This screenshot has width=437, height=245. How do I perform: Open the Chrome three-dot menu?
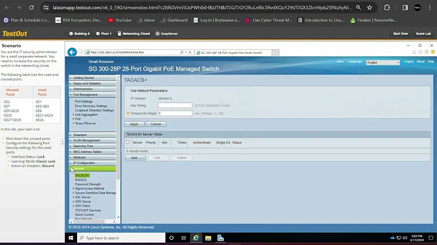(x=430, y=7)
